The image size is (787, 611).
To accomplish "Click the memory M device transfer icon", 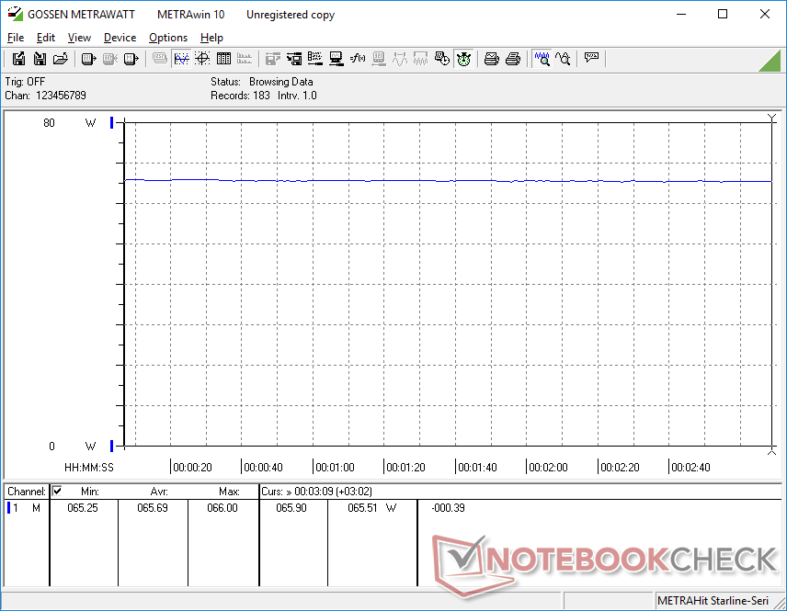I will 131,59.
